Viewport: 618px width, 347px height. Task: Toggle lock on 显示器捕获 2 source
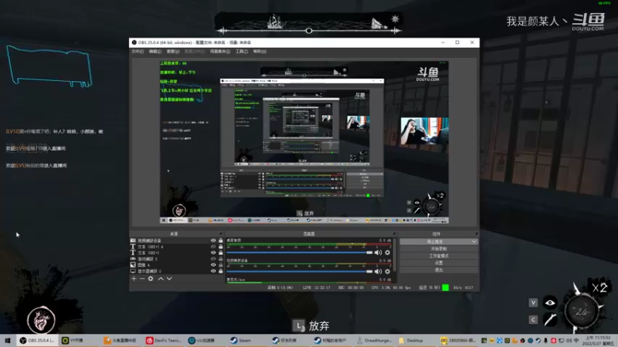click(x=221, y=271)
